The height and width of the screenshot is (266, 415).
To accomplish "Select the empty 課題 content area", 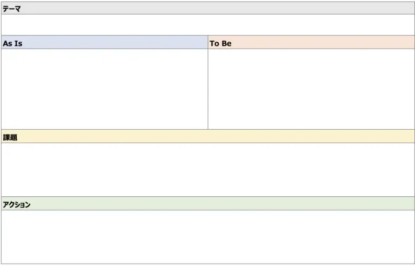I will (x=207, y=170).
